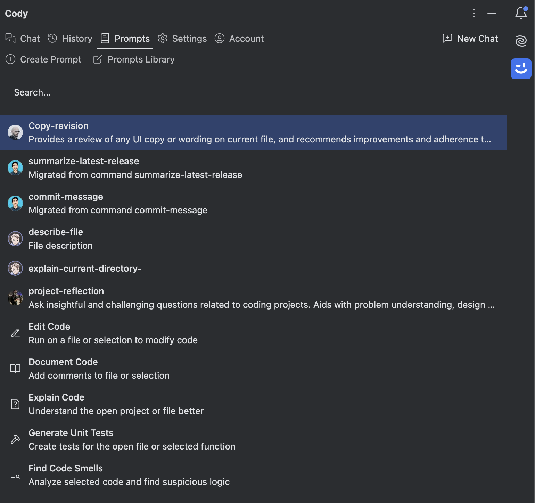Screen dimensions: 535x503
Task: Click 'Create tests for the open file' description
Action: [132, 446]
